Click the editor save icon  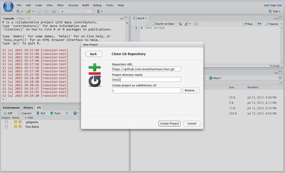pos(148,24)
